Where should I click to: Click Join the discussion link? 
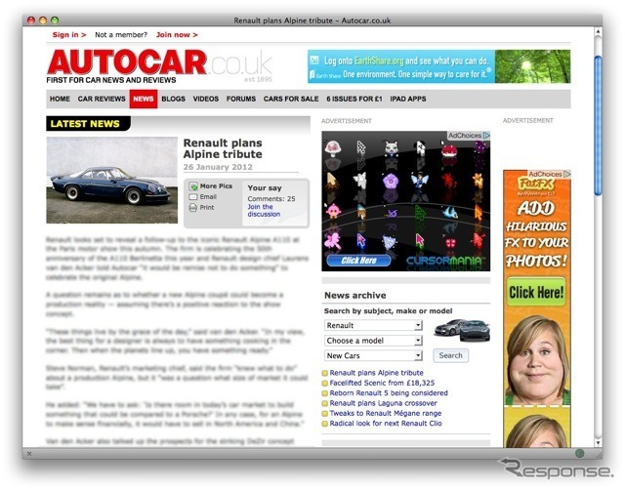[264, 210]
